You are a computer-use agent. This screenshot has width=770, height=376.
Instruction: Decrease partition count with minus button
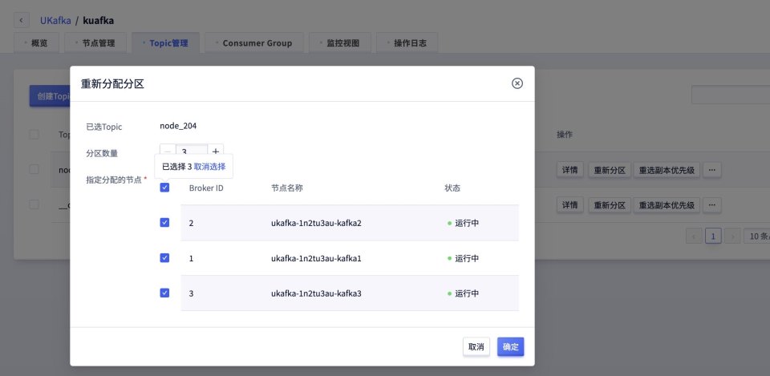pyautogui.click(x=168, y=152)
